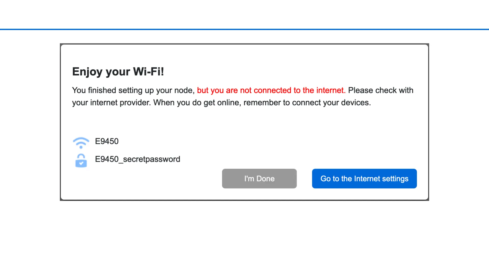Click the word "Wi-Fi!" in the title
The width and height of the screenshot is (489, 275).
click(148, 72)
